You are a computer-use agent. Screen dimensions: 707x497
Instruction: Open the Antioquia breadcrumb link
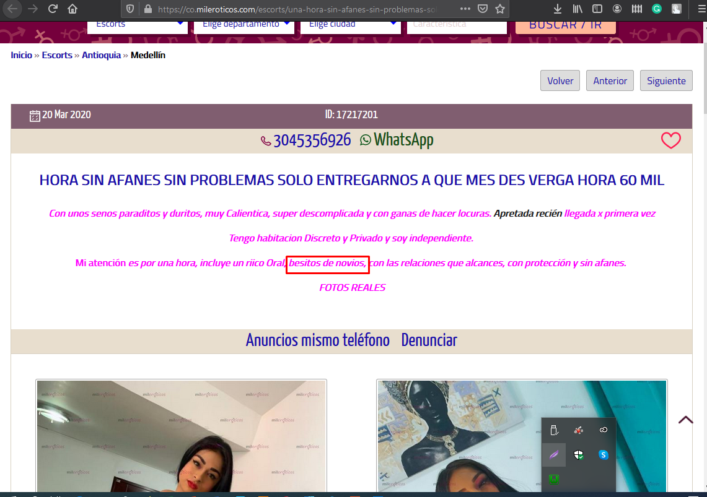pyautogui.click(x=101, y=55)
